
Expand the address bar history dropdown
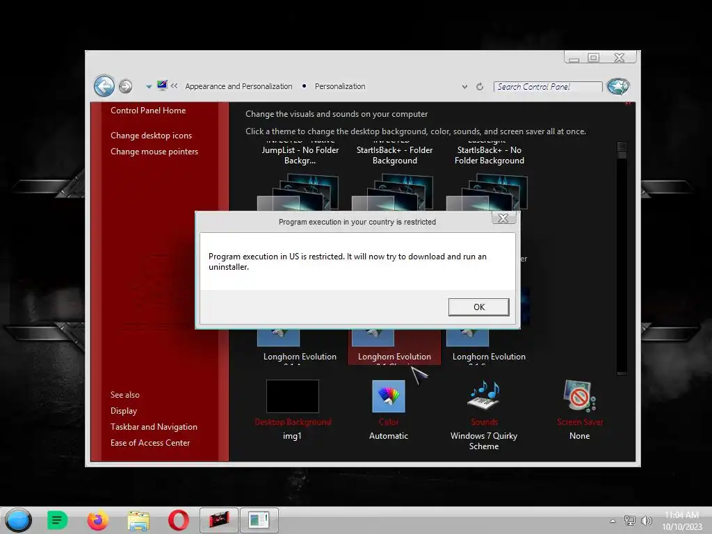[x=464, y=86]
